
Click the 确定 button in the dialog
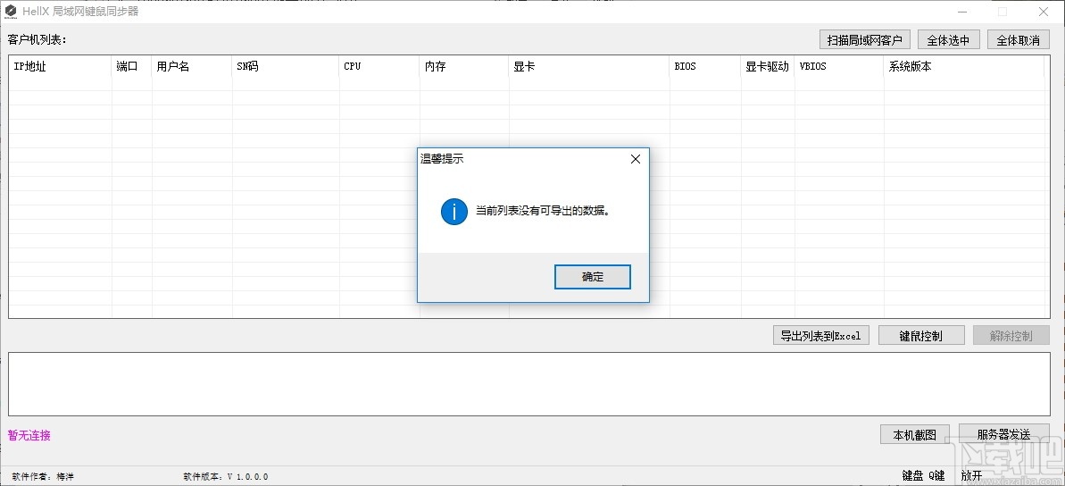(592, 277)
